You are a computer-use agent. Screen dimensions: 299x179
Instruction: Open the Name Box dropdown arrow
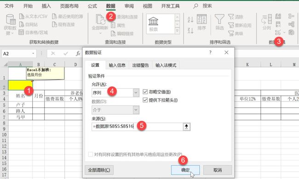(x=33, y=53)
